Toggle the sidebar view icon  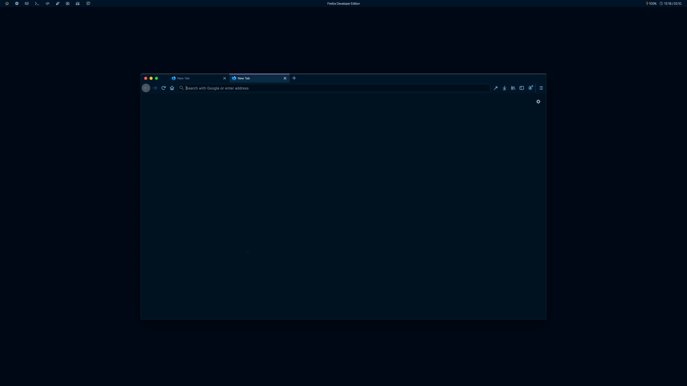tap(522, 88)
